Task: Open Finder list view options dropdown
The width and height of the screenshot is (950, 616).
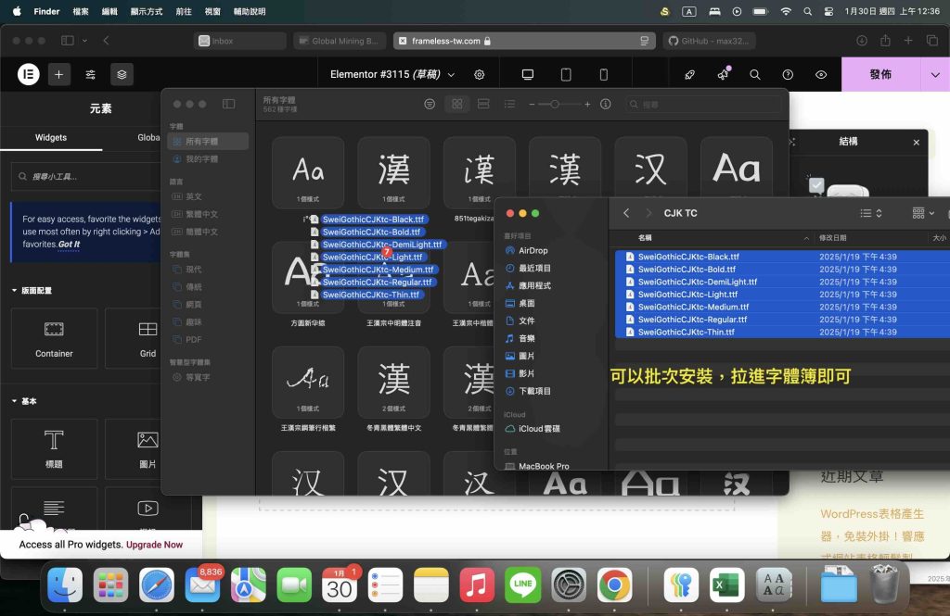Action: (x=871, y=213)
